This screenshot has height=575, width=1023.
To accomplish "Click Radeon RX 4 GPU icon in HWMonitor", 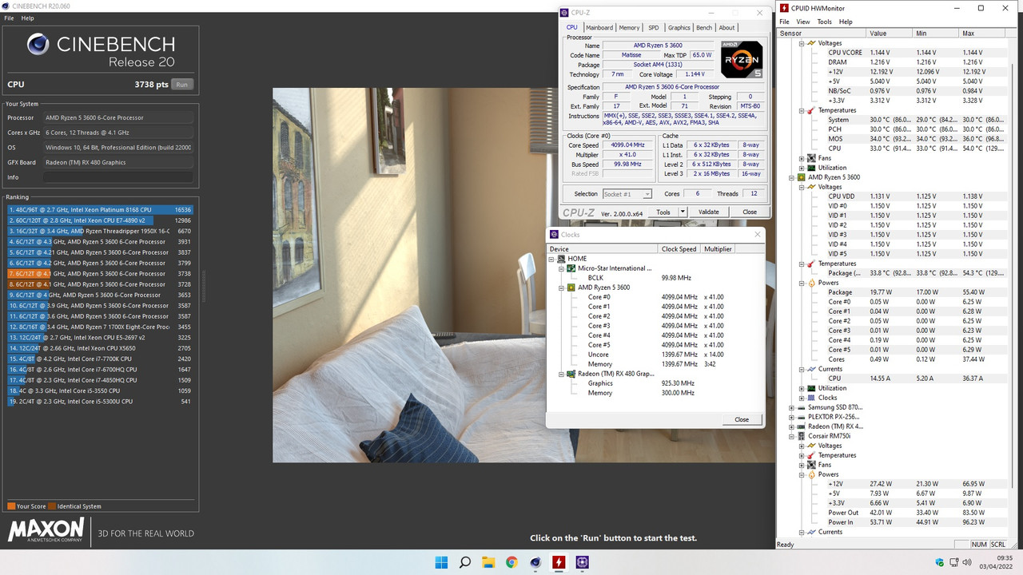I will click(x=802, y=426).
